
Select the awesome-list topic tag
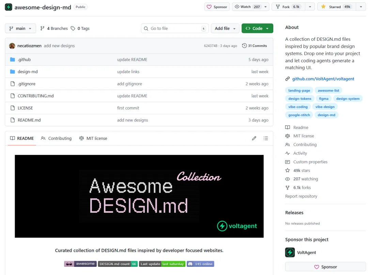pyautogui.click(x=328, y=91)
